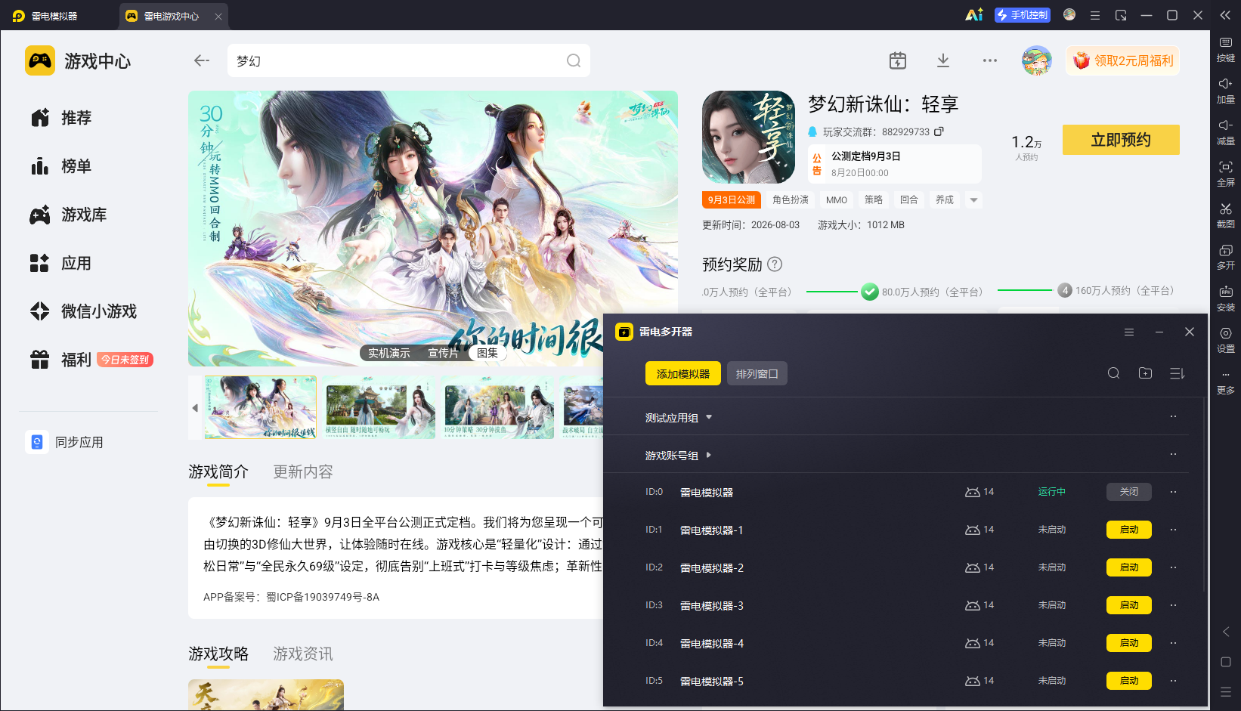The image size is (1241, 711).
Task: Open options menu for 测试应用组
Action: click(x=1173, y=416)
